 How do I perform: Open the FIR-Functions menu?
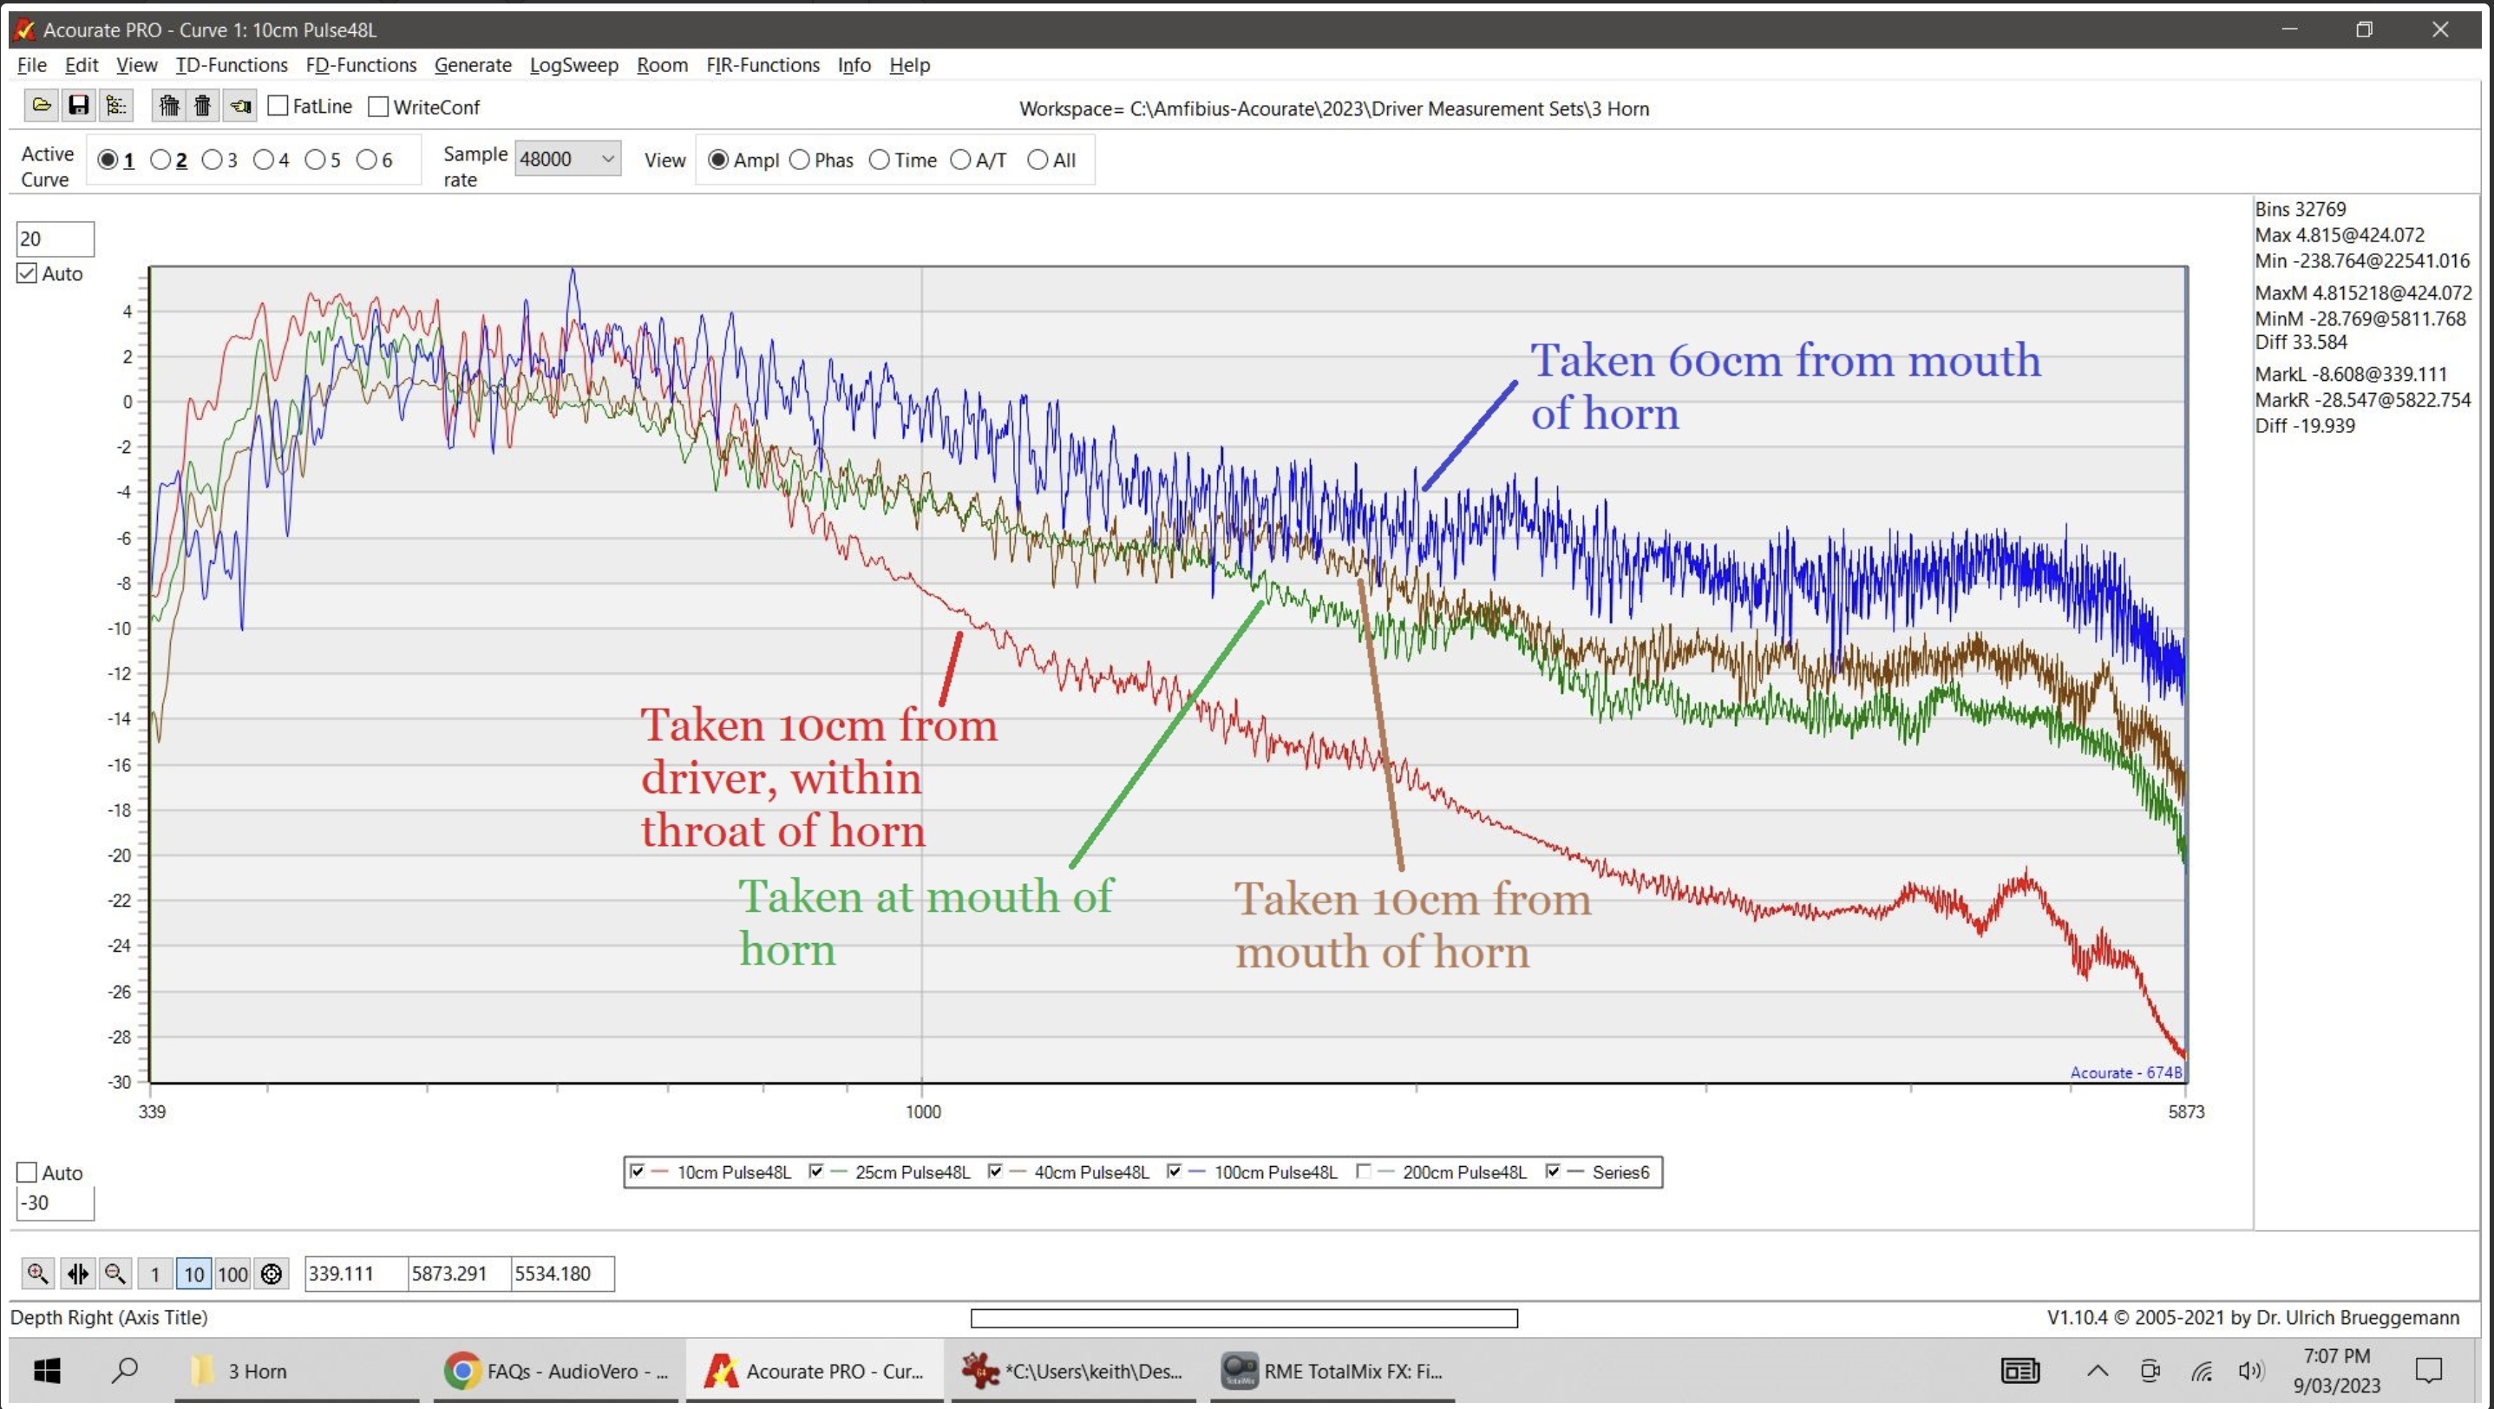pos(763,65)
